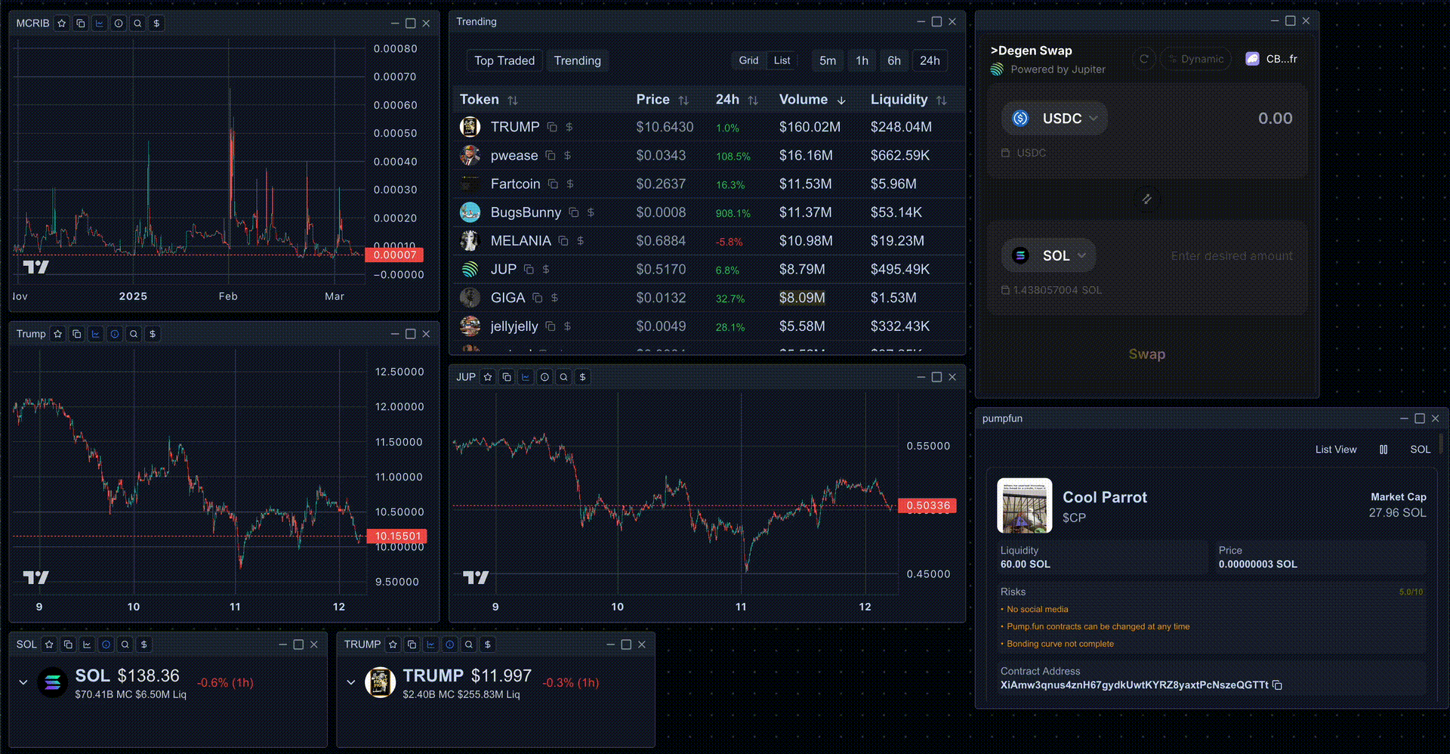Click the search icon in the Trump chart header
The height and width of the screenshot is (754, 1450).
pos(134,334)
